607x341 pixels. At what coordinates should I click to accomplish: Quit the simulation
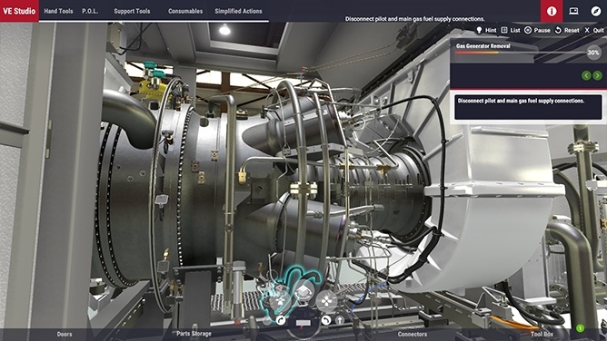[594, 30]
